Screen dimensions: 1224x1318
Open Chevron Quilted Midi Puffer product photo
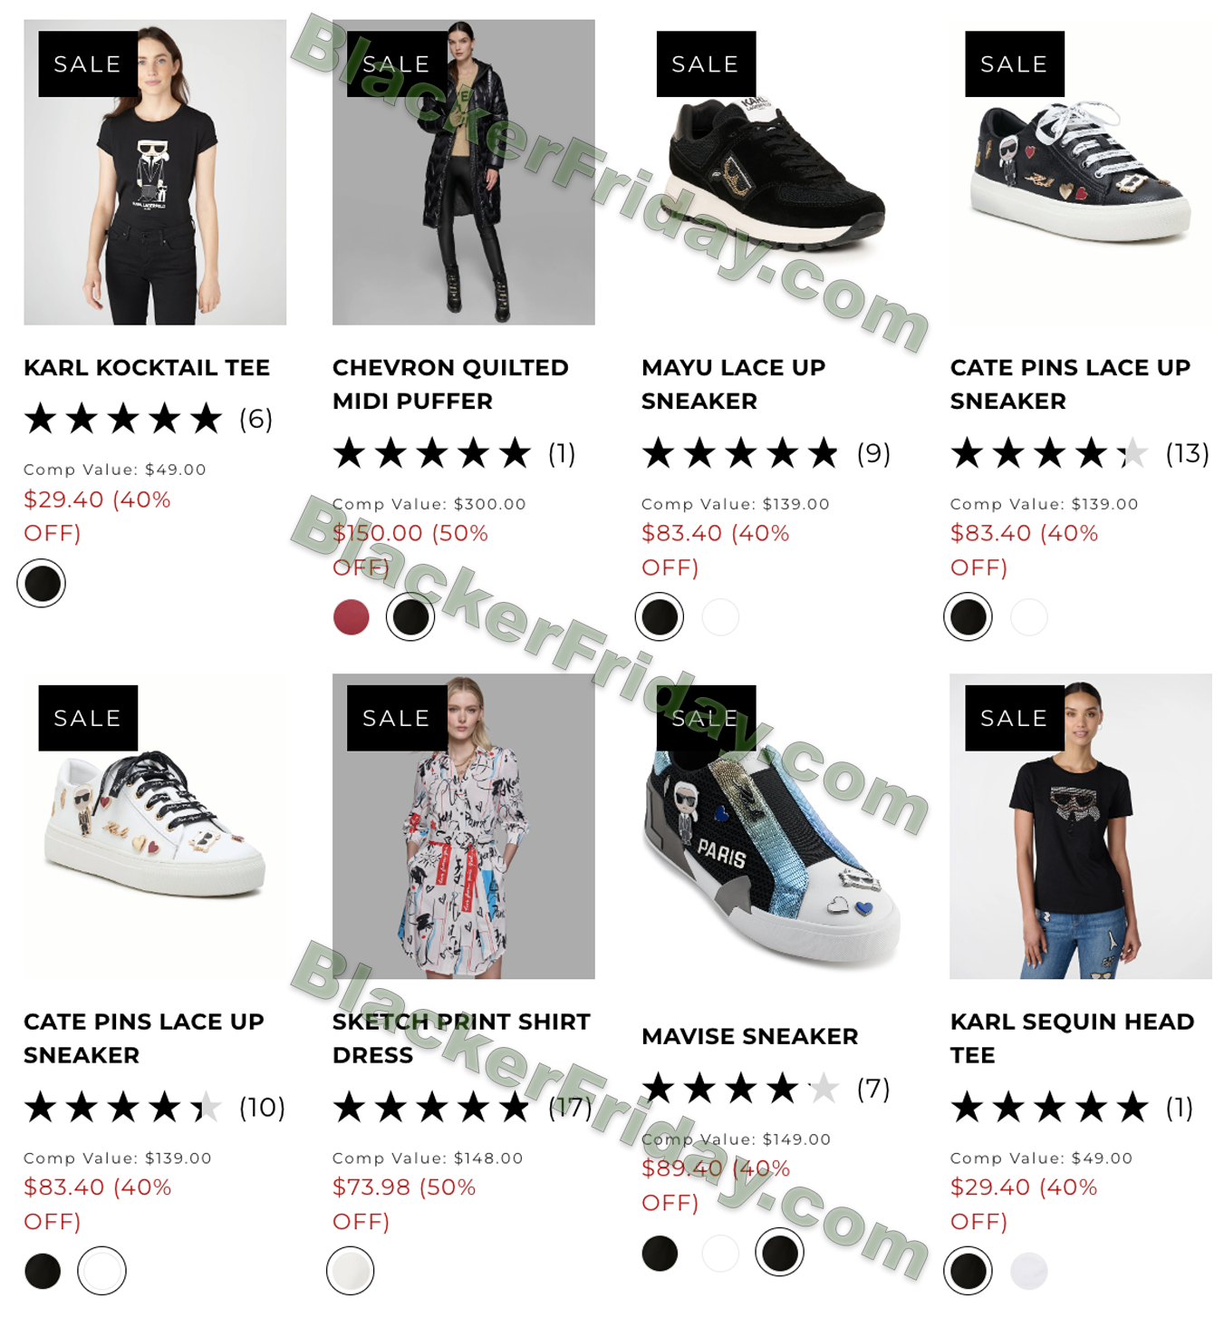point(464,172)
